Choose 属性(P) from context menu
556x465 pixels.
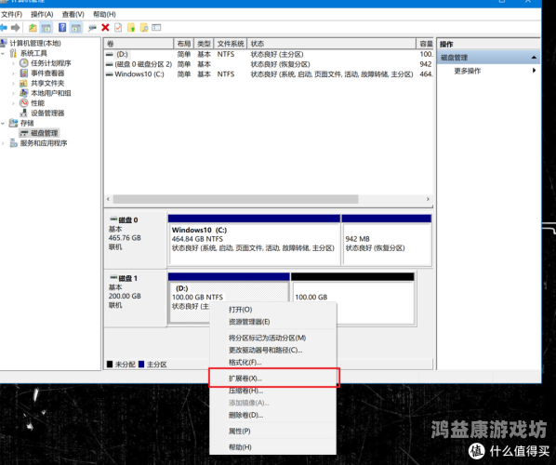pos(273,431)
